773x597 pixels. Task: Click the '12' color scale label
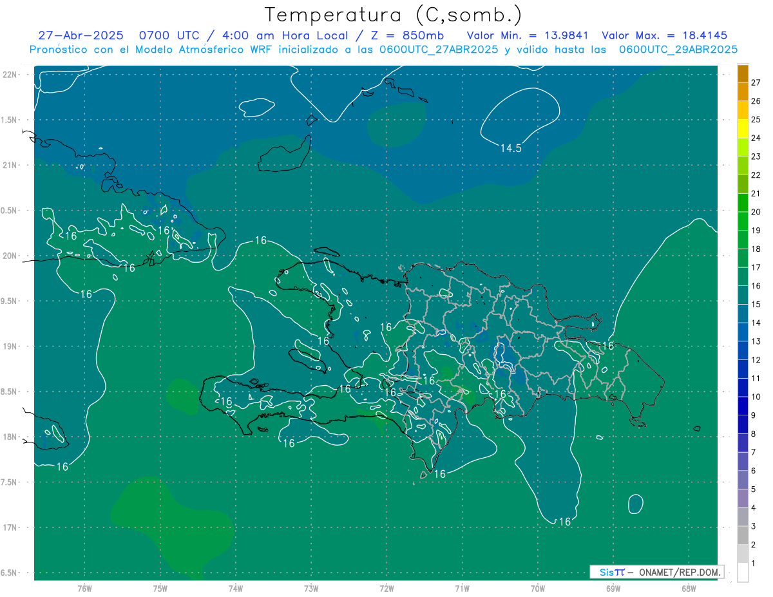(756, 360)
